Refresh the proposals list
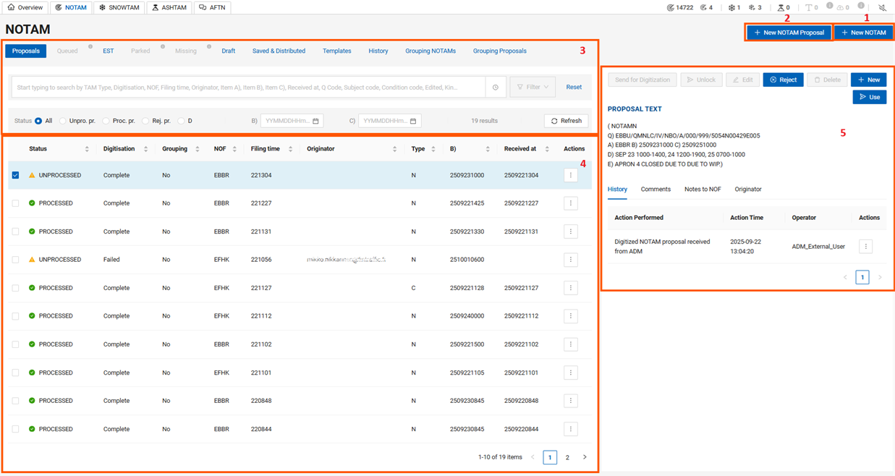The image size is (895, 476). (x=566, y=121)
